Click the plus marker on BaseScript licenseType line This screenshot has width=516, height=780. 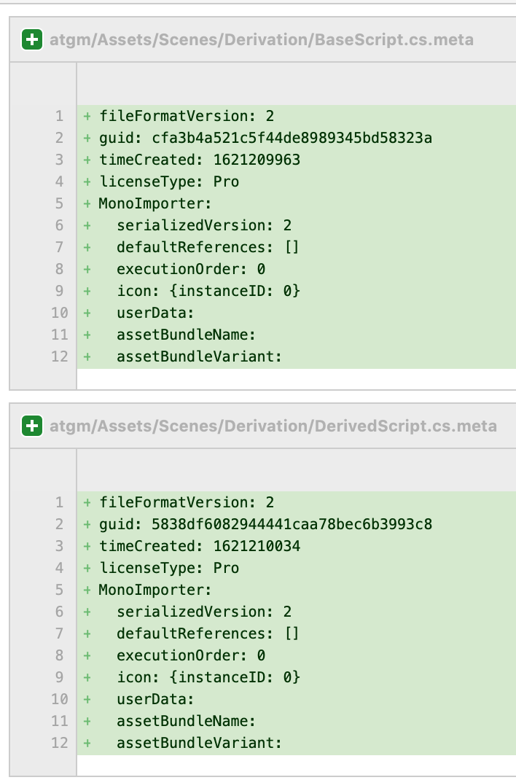point(87,182)
